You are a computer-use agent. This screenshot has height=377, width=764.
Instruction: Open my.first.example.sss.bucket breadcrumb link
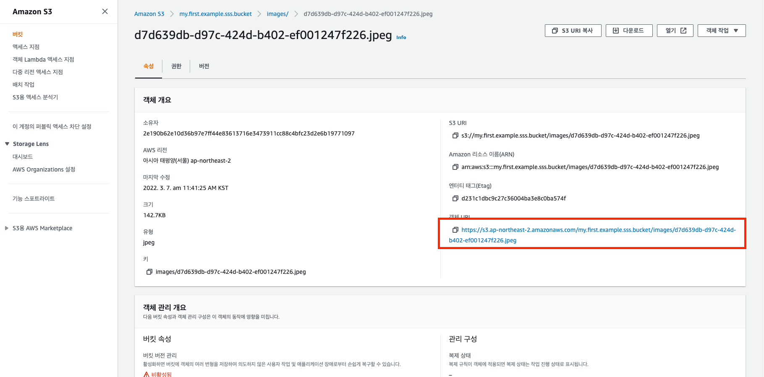pyautogui.click(x=215, y=14)
